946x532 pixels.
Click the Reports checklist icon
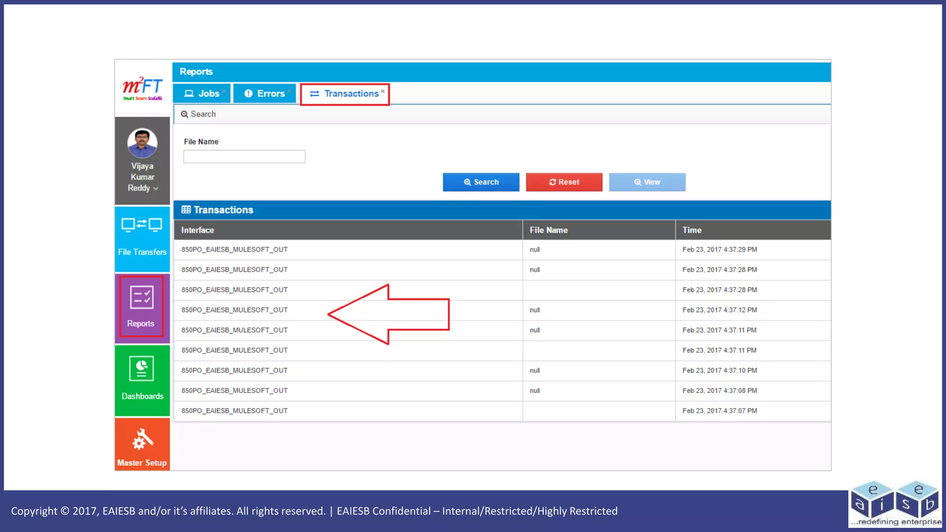(x=142, y=297)
